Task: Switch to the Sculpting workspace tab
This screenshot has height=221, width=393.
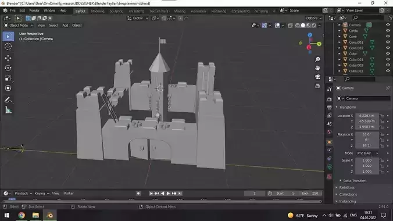Action: pyautogui.click(x=116, y=11)
